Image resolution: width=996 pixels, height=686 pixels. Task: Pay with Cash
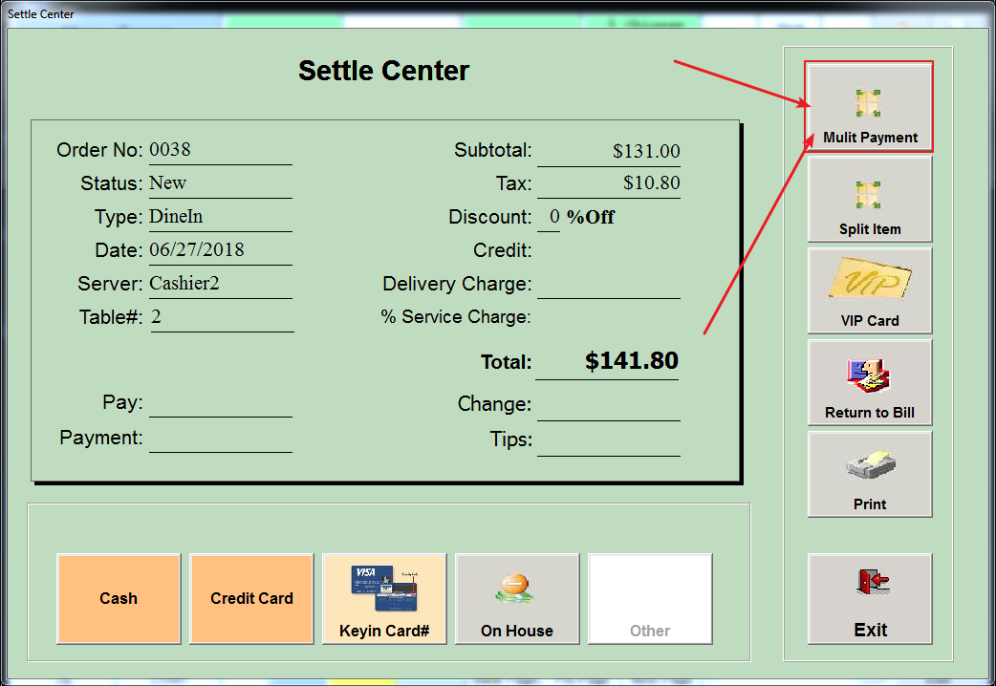(x=119, y=598)
